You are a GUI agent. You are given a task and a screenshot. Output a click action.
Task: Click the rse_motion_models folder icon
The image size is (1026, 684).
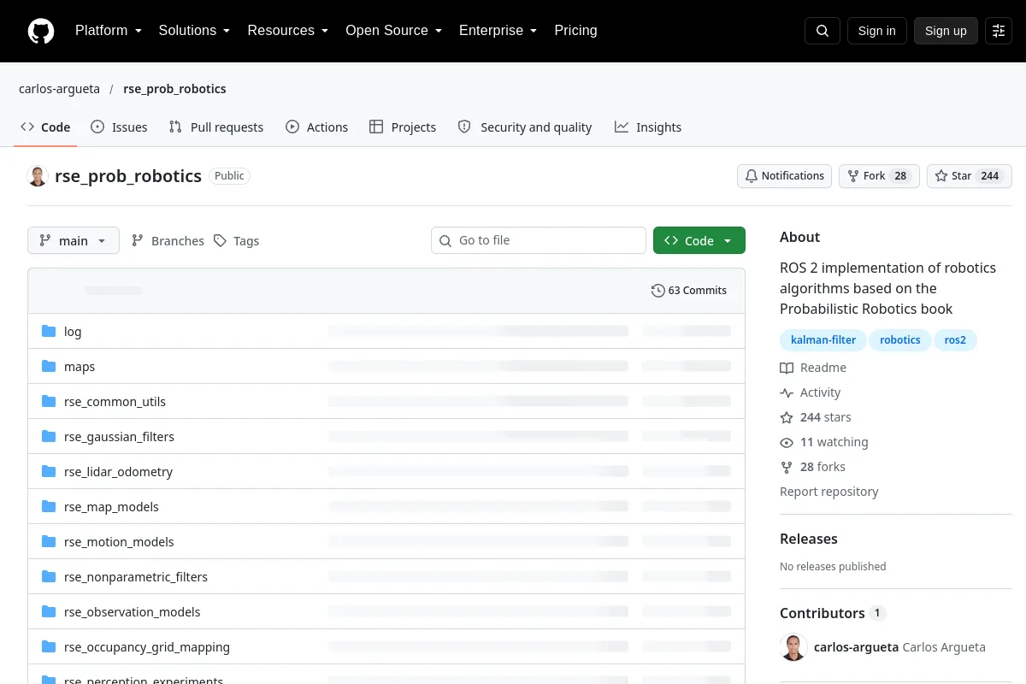[49, 542]
